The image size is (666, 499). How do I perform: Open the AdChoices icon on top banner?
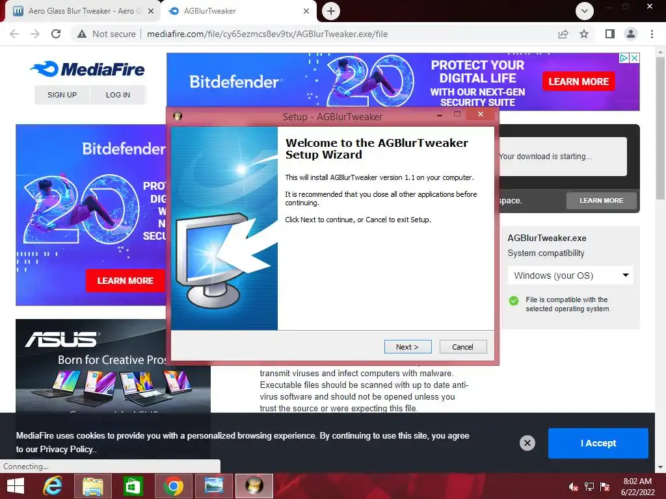coord(624,58)
